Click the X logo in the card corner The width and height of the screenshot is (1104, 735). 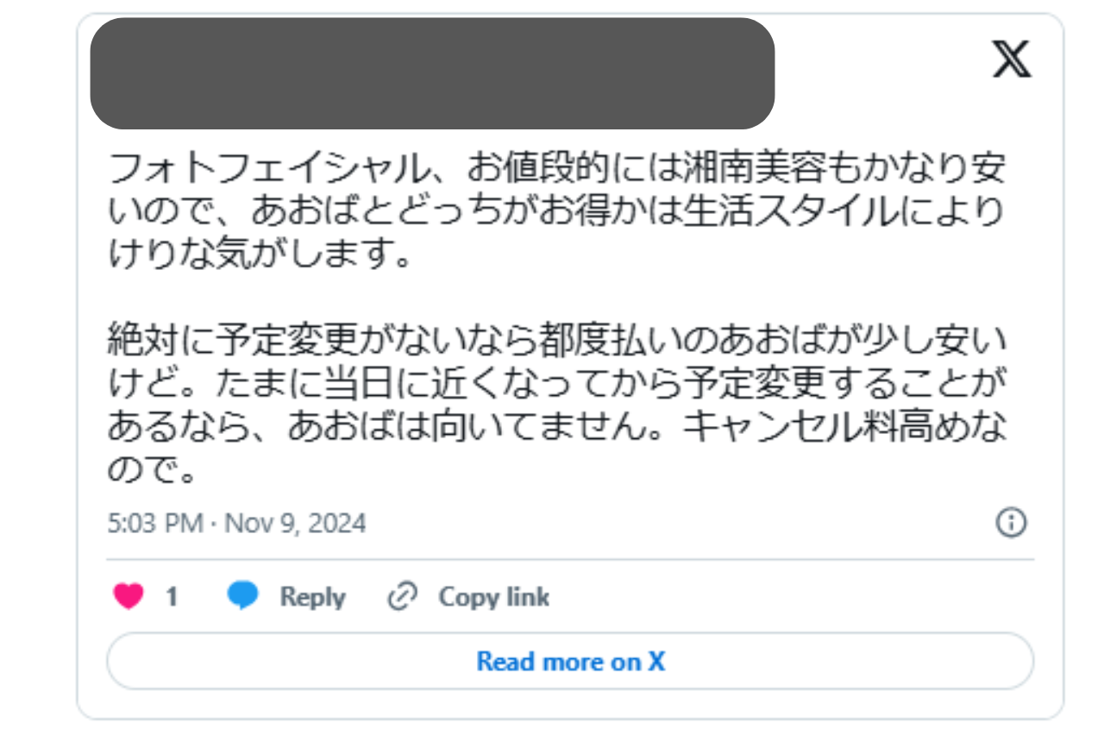click(1012, 60)
